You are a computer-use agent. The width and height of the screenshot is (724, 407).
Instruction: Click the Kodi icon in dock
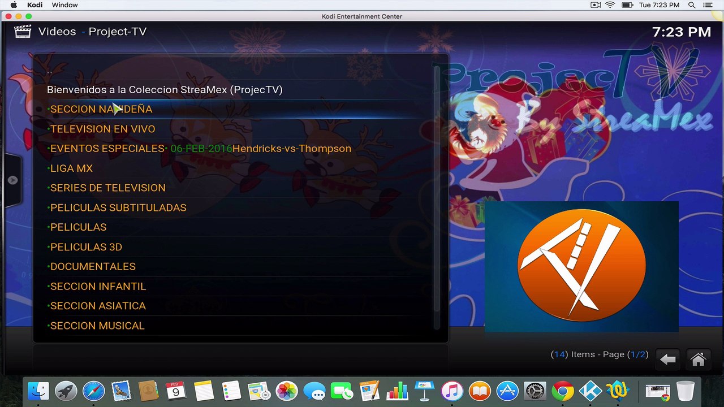(590, 391)
